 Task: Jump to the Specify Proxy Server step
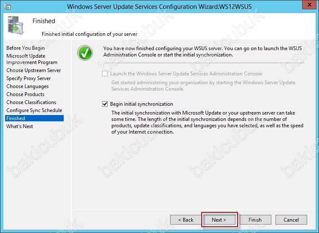[29, 78]
